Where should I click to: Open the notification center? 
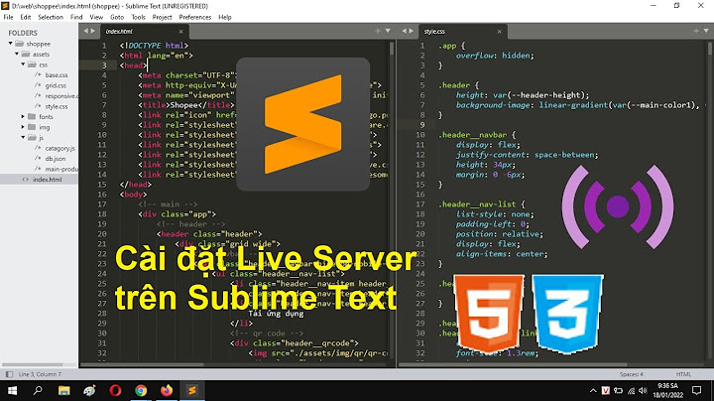pos(697,390)
